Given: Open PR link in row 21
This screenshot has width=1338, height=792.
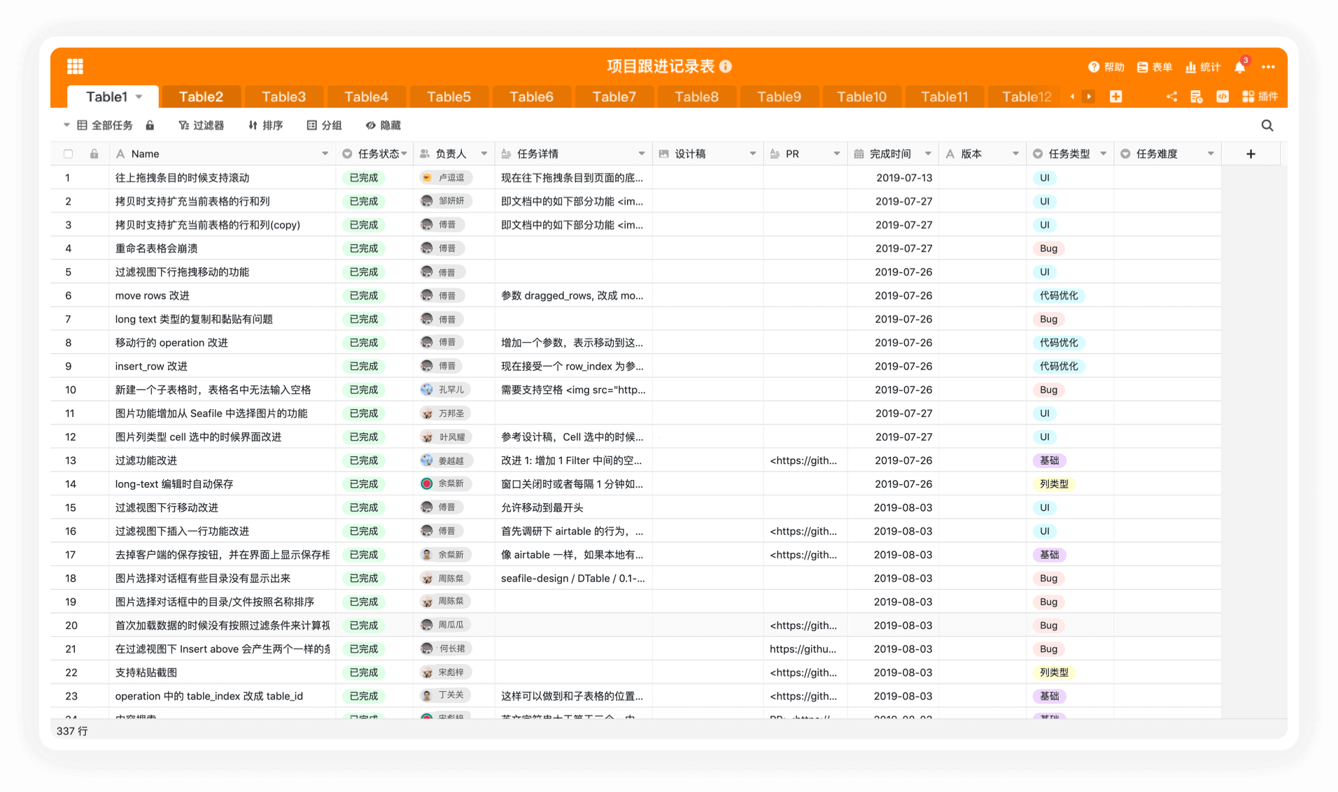Looking at the screenshot, I should [x=803, y=649].
